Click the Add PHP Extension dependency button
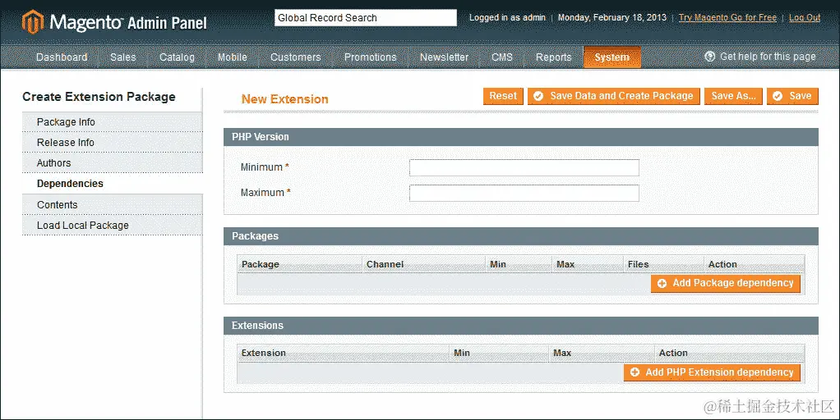The height and width of the screenshot is (420, 840). click(712, 372)
